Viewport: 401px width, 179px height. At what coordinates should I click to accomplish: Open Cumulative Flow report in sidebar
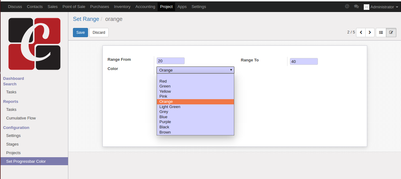coord(21,118)
